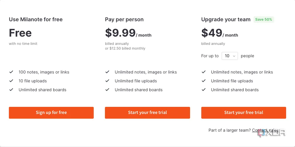
Task: Click checkmark beside Free plan's Unlimited shared boards
Action: point(11,90)
